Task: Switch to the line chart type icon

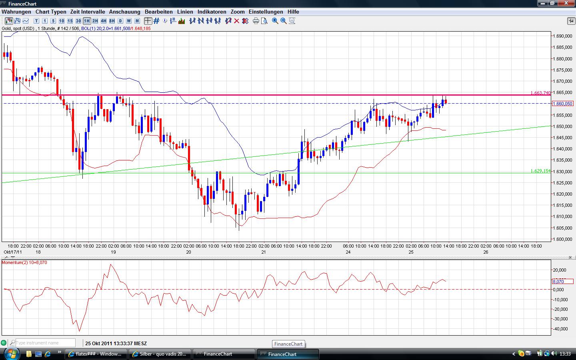Action: 26,21
